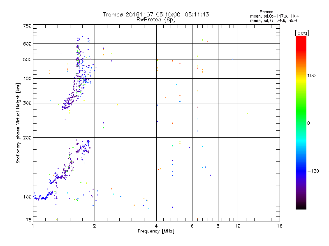The image size is (329, 246).
Task: Click y-axis tick label '400'
Action: (x=27, y=79)
